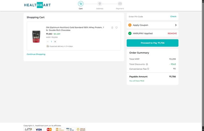The height and width of the screenshot is (131, 204).
Task: Decrease quantity with the minus button
Action: (47, 42)
